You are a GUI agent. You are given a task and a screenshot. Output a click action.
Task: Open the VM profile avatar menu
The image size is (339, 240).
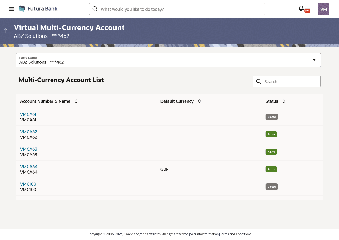click(x=323, y=9)
